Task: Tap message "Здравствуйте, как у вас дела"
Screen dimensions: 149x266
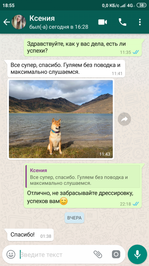Action: click(83, 48)
